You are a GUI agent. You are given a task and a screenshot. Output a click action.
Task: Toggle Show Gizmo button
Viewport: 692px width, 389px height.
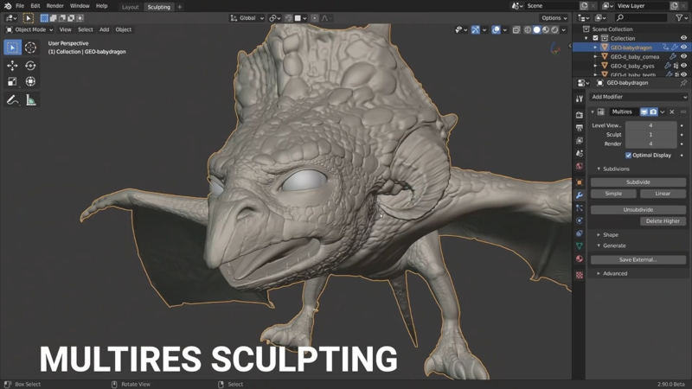[475, 30]
